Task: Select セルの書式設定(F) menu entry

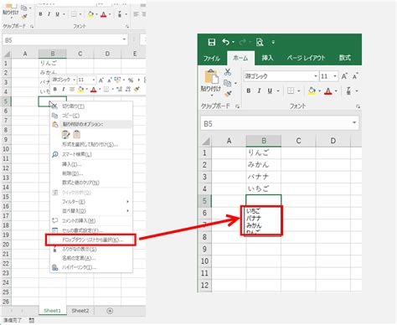Action: click(x=82, y=230)
